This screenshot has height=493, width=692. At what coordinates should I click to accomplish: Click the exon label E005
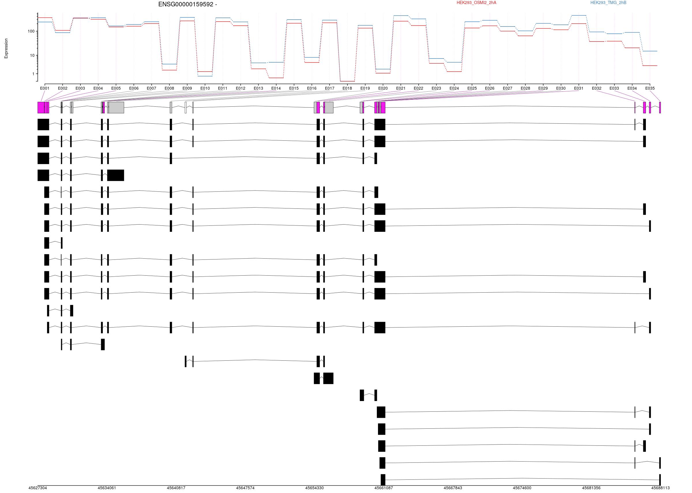click(x=116, y=88)
